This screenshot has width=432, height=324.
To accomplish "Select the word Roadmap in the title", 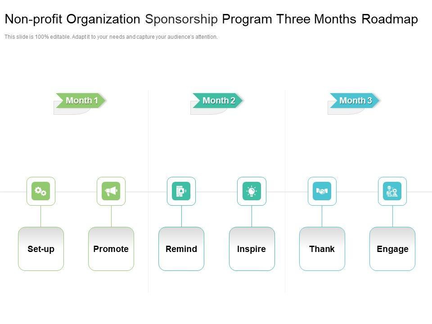I will click(390, 19).
